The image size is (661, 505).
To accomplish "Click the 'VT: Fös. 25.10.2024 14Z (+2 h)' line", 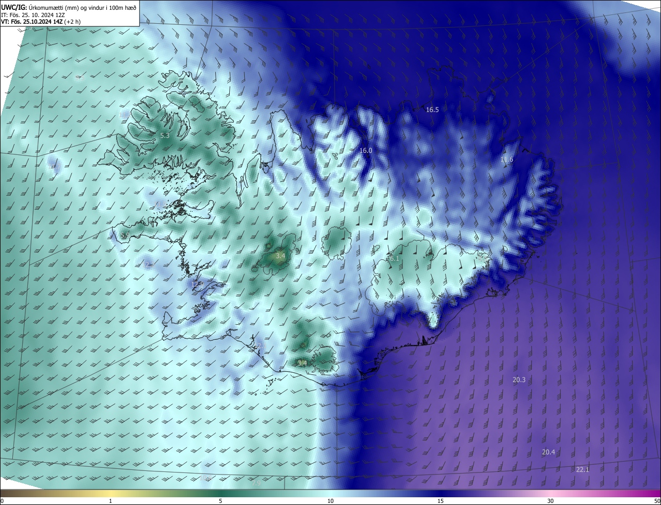I will click(x=41, y=22).
